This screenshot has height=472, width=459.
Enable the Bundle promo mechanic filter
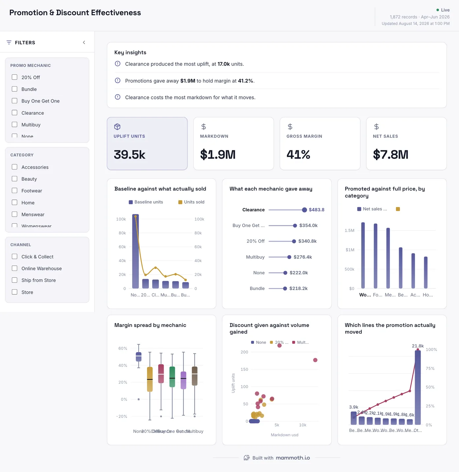[14, 89]
